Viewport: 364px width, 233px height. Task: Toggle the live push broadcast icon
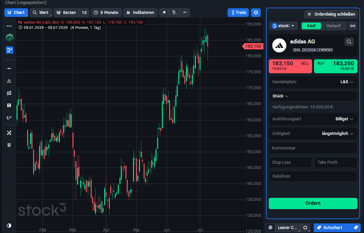(x=353, y=26)
